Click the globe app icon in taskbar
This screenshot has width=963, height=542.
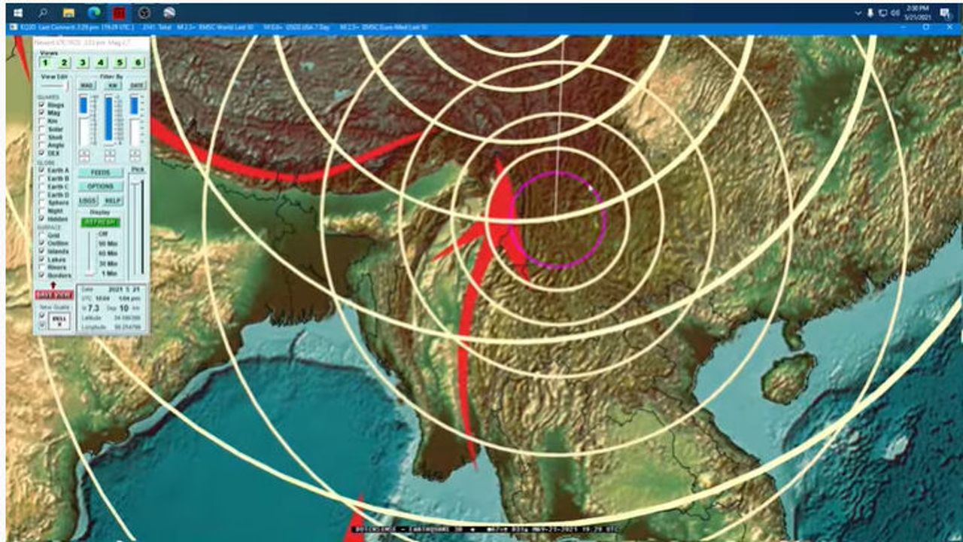pyautogui.click(x=169, y=13)
